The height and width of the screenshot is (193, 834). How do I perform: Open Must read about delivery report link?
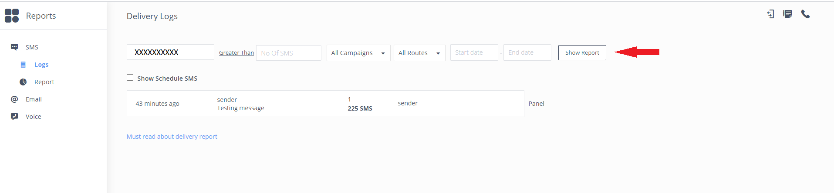(172, 137)
